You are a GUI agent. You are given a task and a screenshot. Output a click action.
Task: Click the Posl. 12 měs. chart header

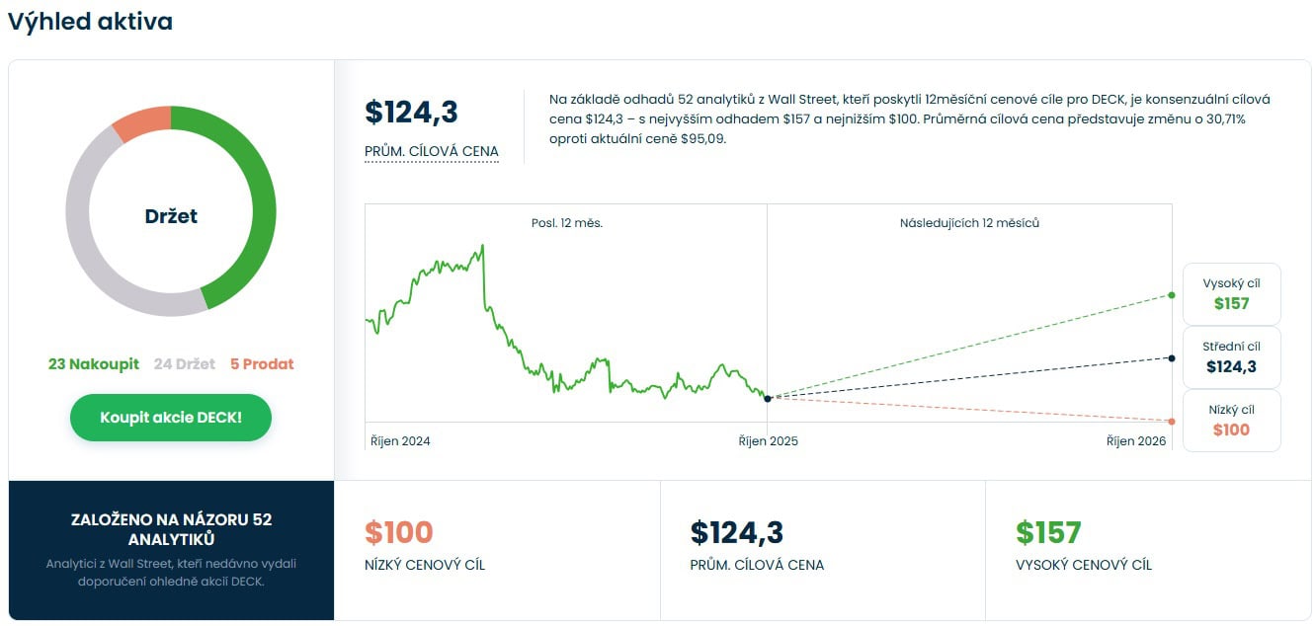(x=566, y=223)
